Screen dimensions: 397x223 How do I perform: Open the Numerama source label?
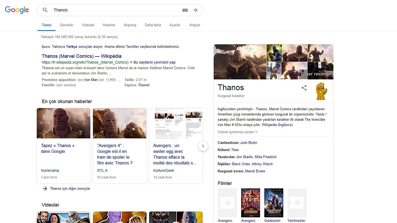(x=50, y=171)
